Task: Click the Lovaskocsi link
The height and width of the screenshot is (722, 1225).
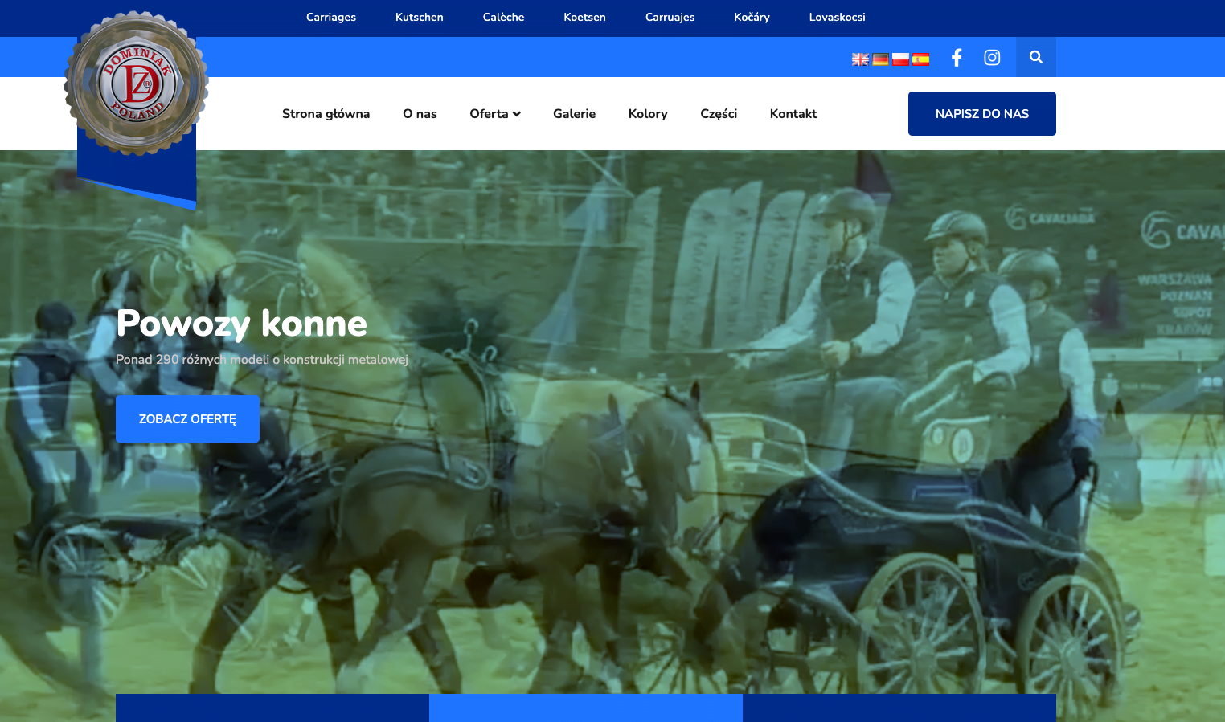Action: pos(837,18)
